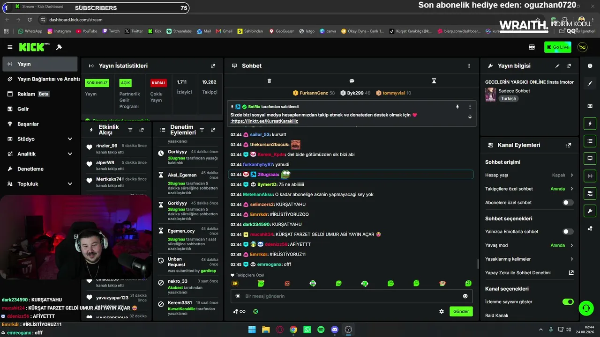Click the icon left of Go Live
This screenshot has width=600, height=337.
[532, 47]
